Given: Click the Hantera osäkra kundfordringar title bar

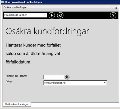Looking at the screenshot, I should click(60, 2).
